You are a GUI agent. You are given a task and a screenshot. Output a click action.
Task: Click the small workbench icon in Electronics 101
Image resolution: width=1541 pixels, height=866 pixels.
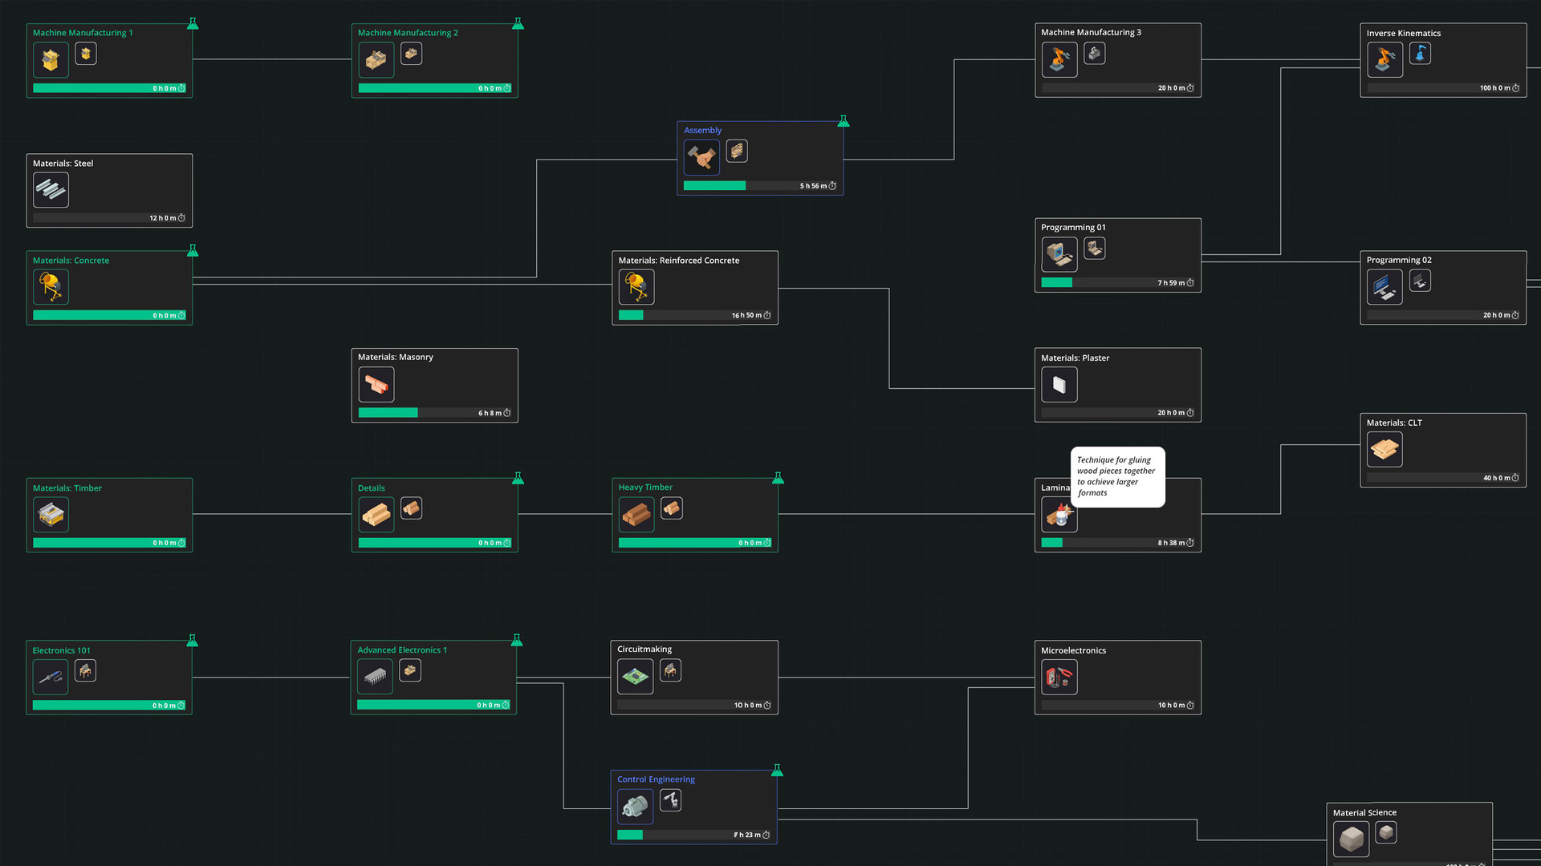[85, 670]
